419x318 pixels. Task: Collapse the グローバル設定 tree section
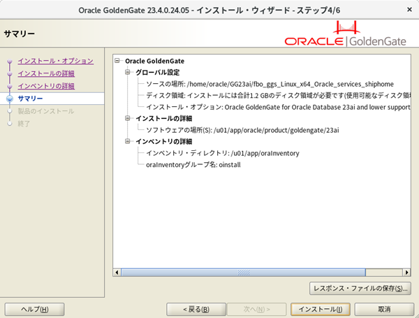(128, 72)
